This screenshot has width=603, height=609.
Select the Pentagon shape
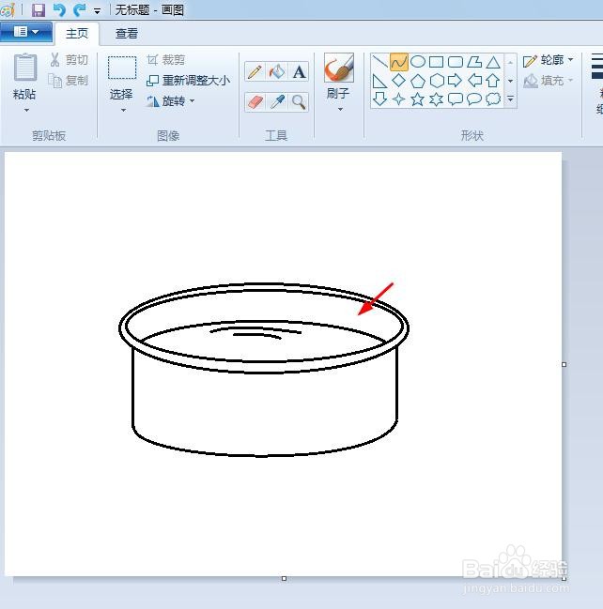coord(418,81)
